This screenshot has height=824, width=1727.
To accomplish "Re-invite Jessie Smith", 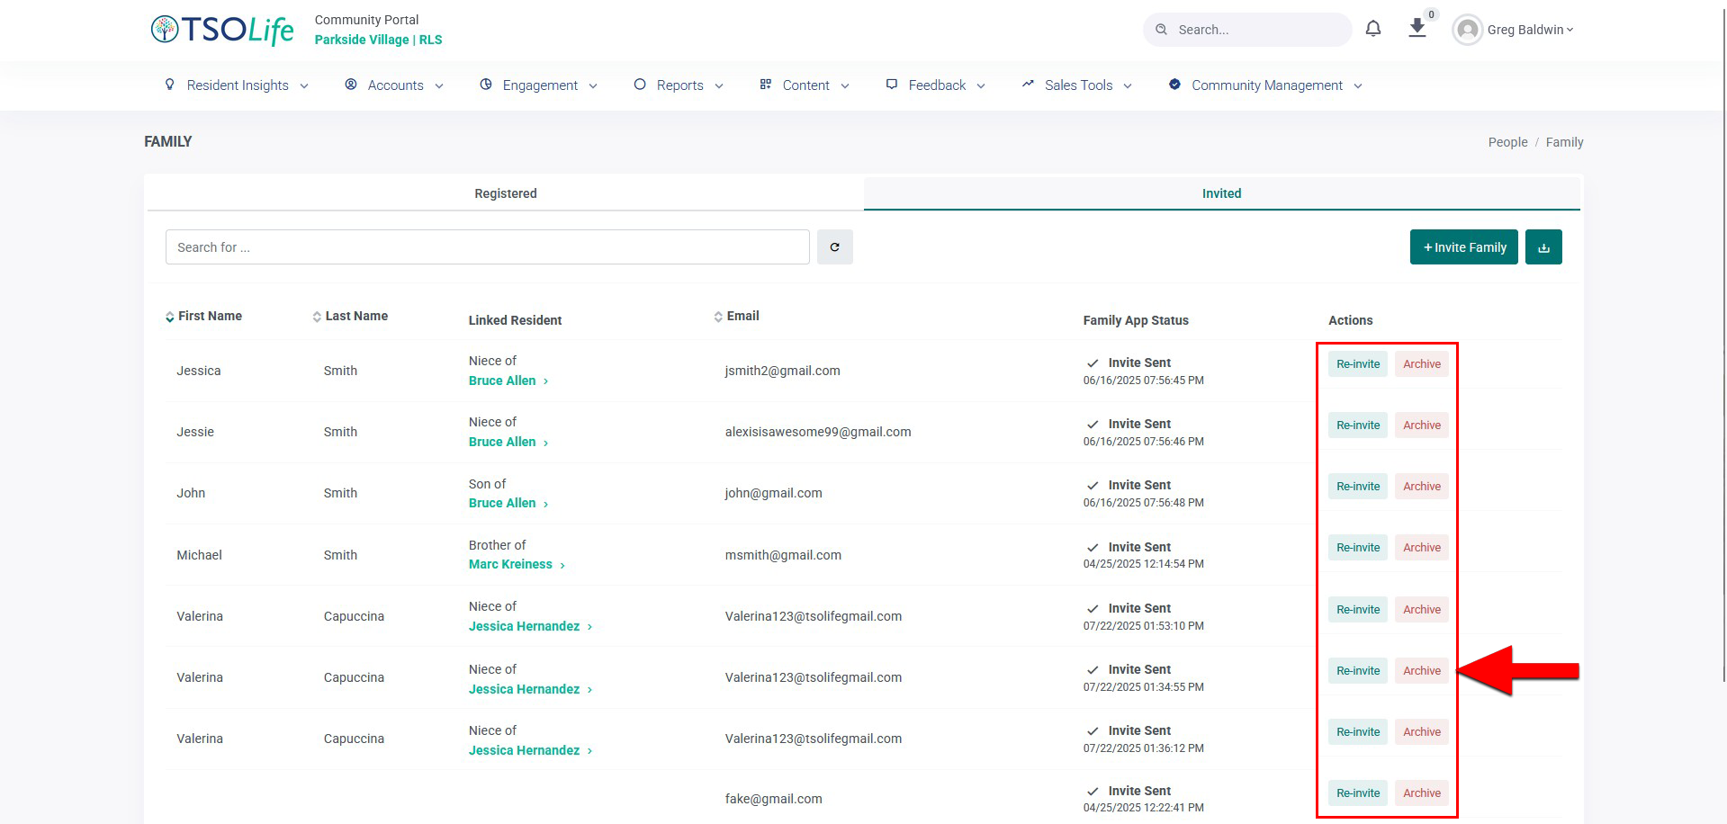I will (x=1358, y=425).
